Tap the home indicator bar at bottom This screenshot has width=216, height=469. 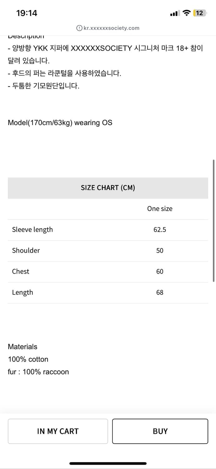pyautogui.click(x=108, y=463)
